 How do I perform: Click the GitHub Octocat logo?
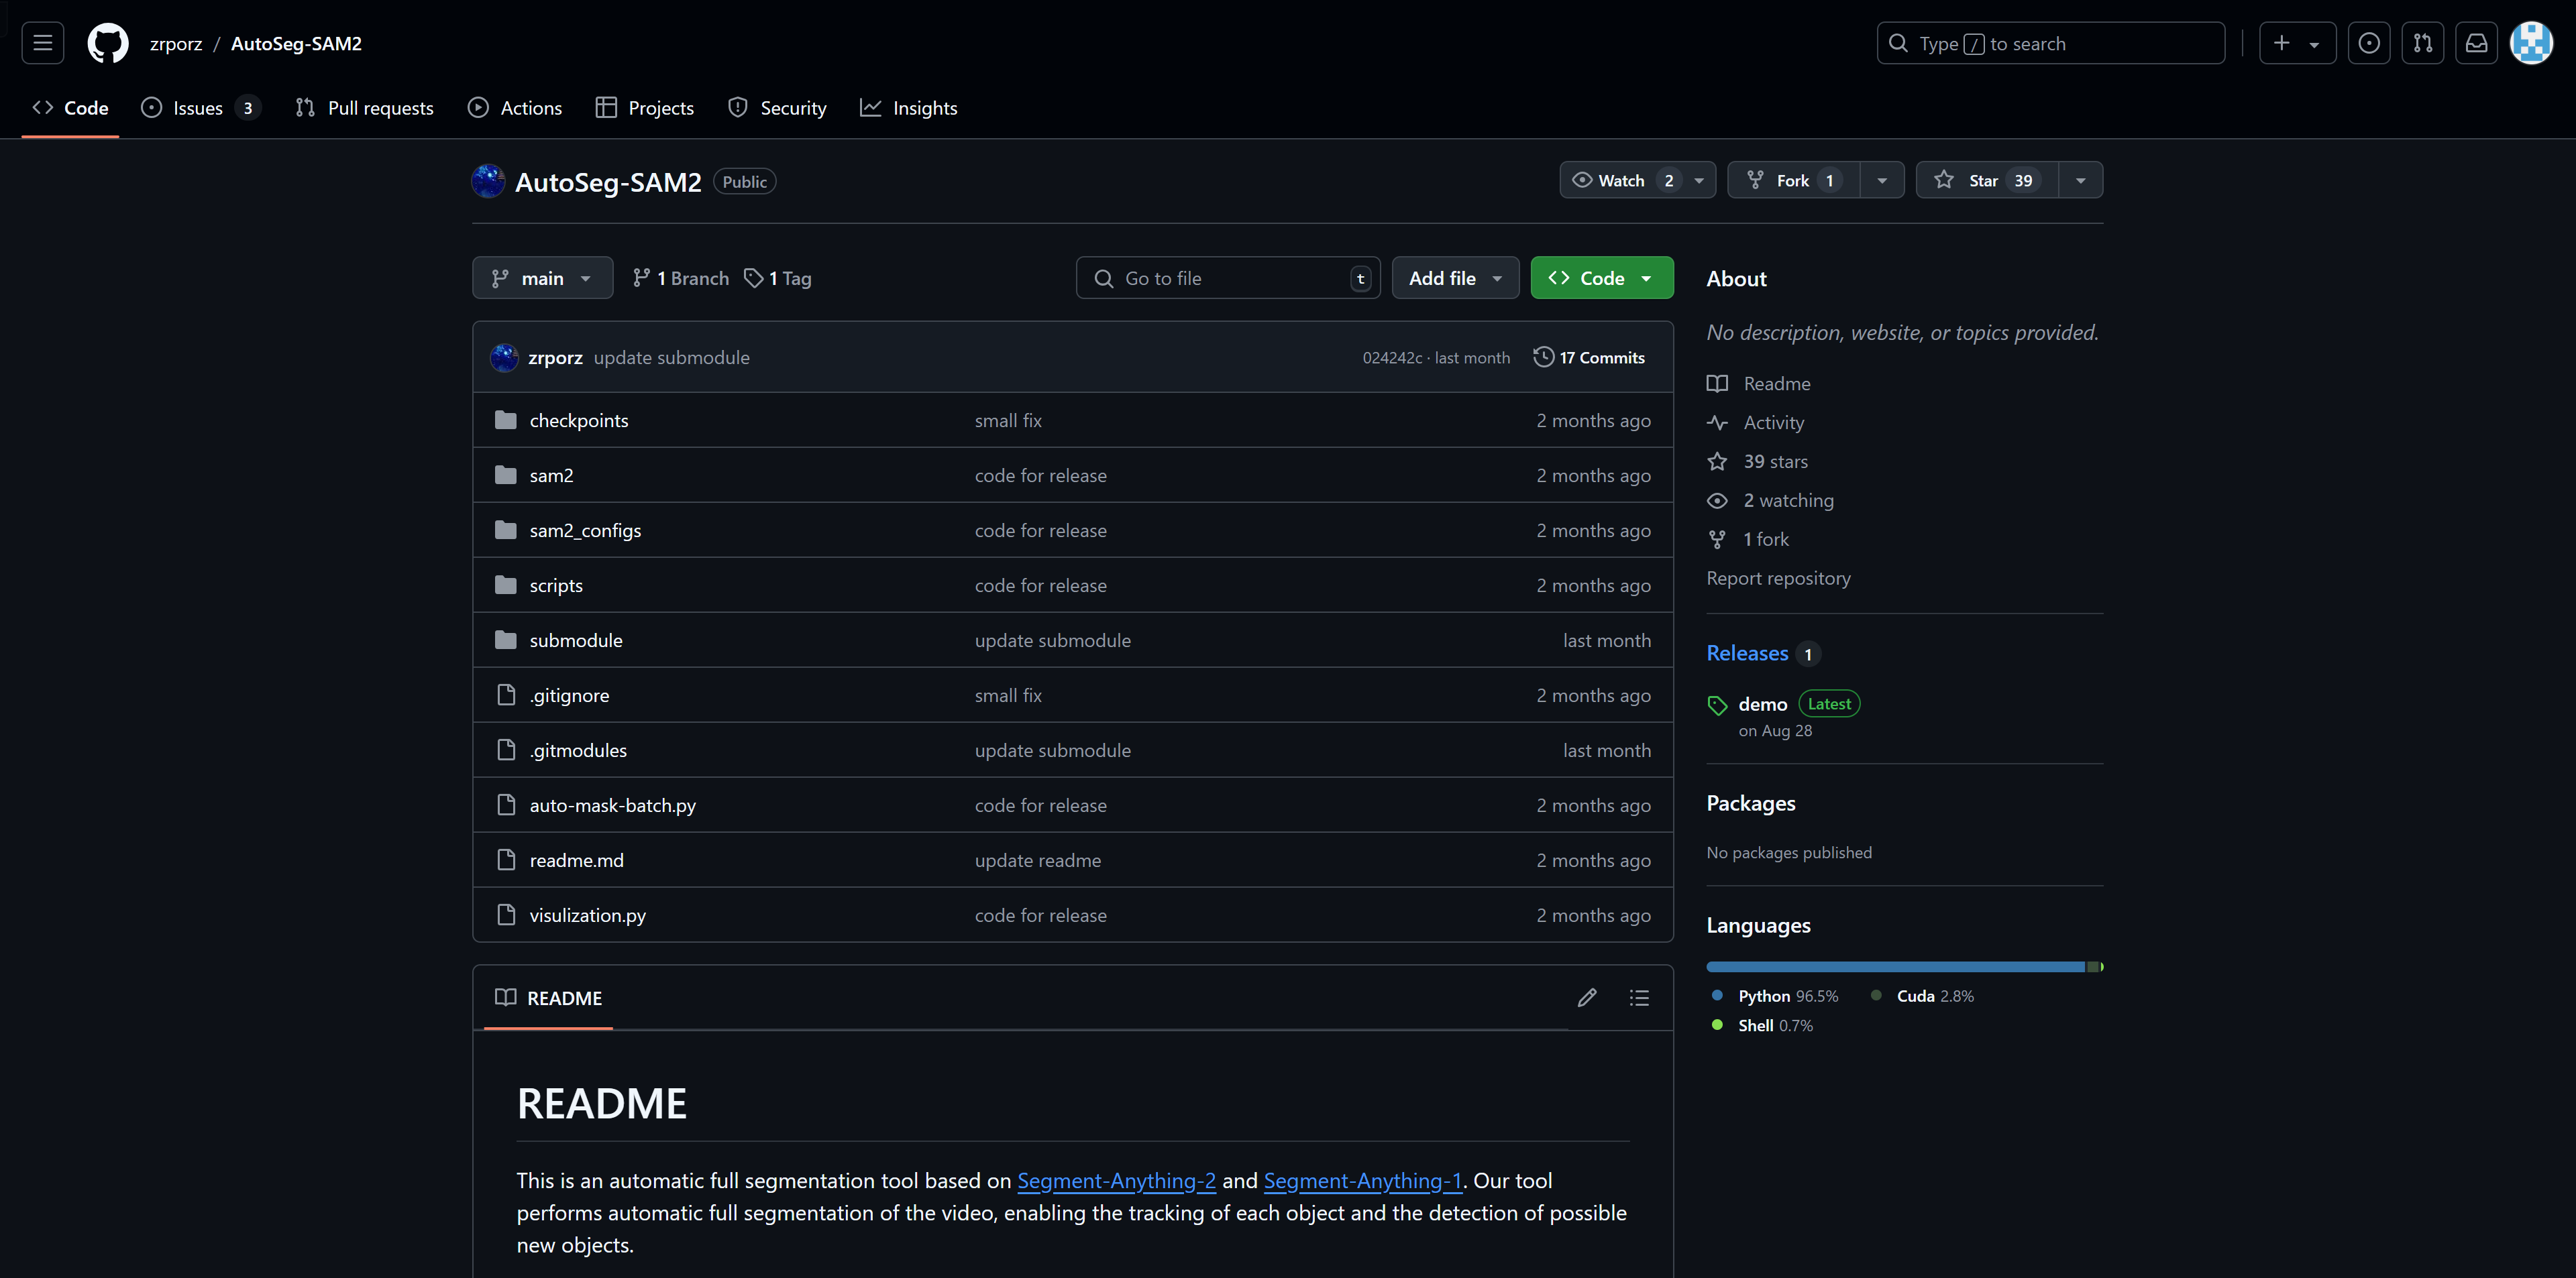[108, 43]
